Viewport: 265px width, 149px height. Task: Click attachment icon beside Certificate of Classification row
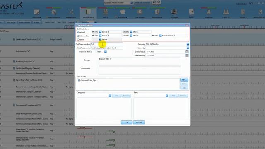coord(14,39)
